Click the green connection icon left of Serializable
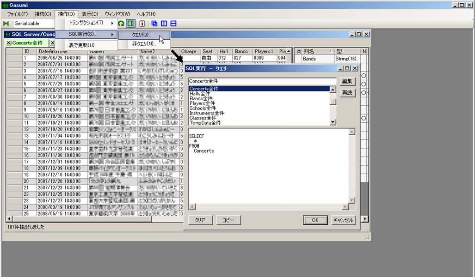Viewport: 475px width, 277px height. click(6, 23)
